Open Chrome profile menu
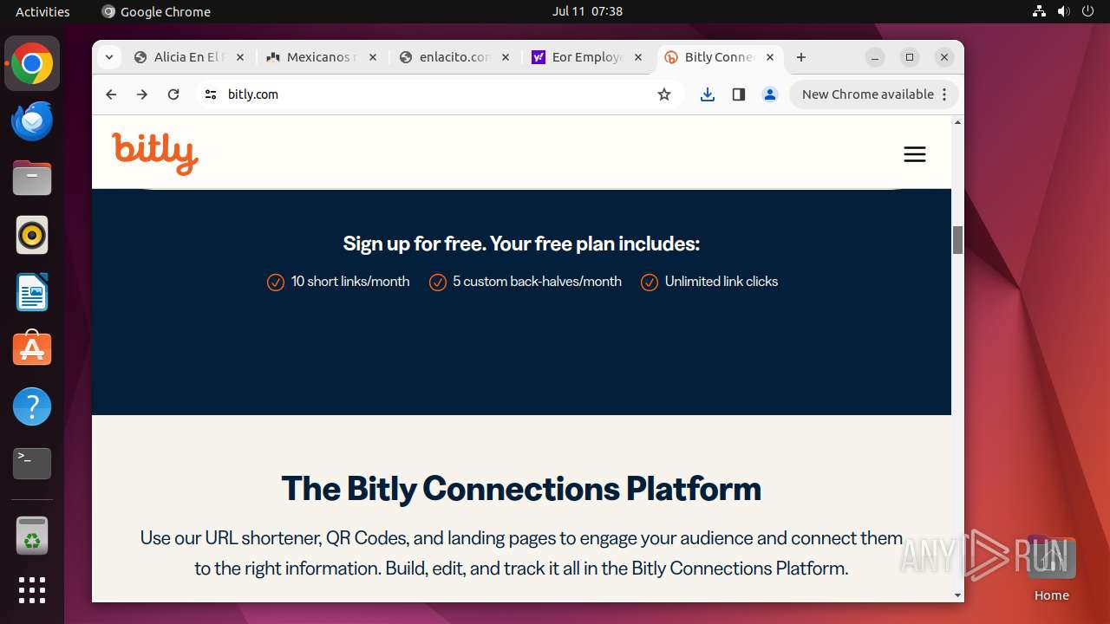Viewport: 1110px width, 624px height. click(x=770, y=94)
